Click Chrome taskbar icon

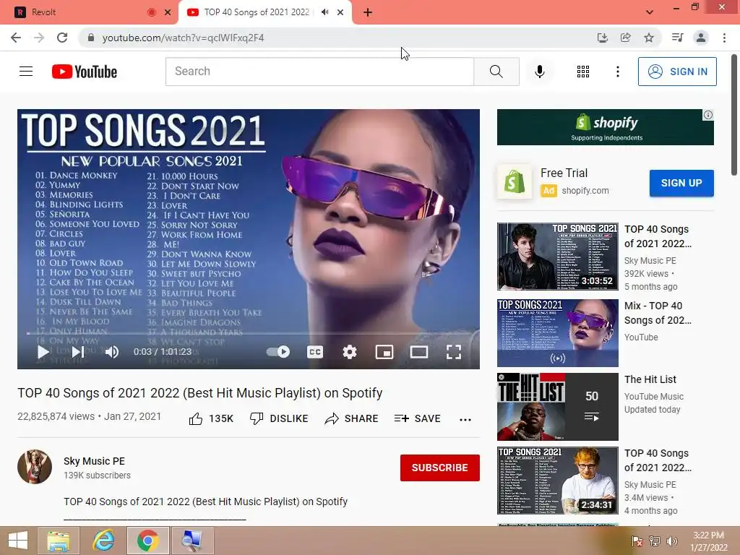(x=147, y=541)
